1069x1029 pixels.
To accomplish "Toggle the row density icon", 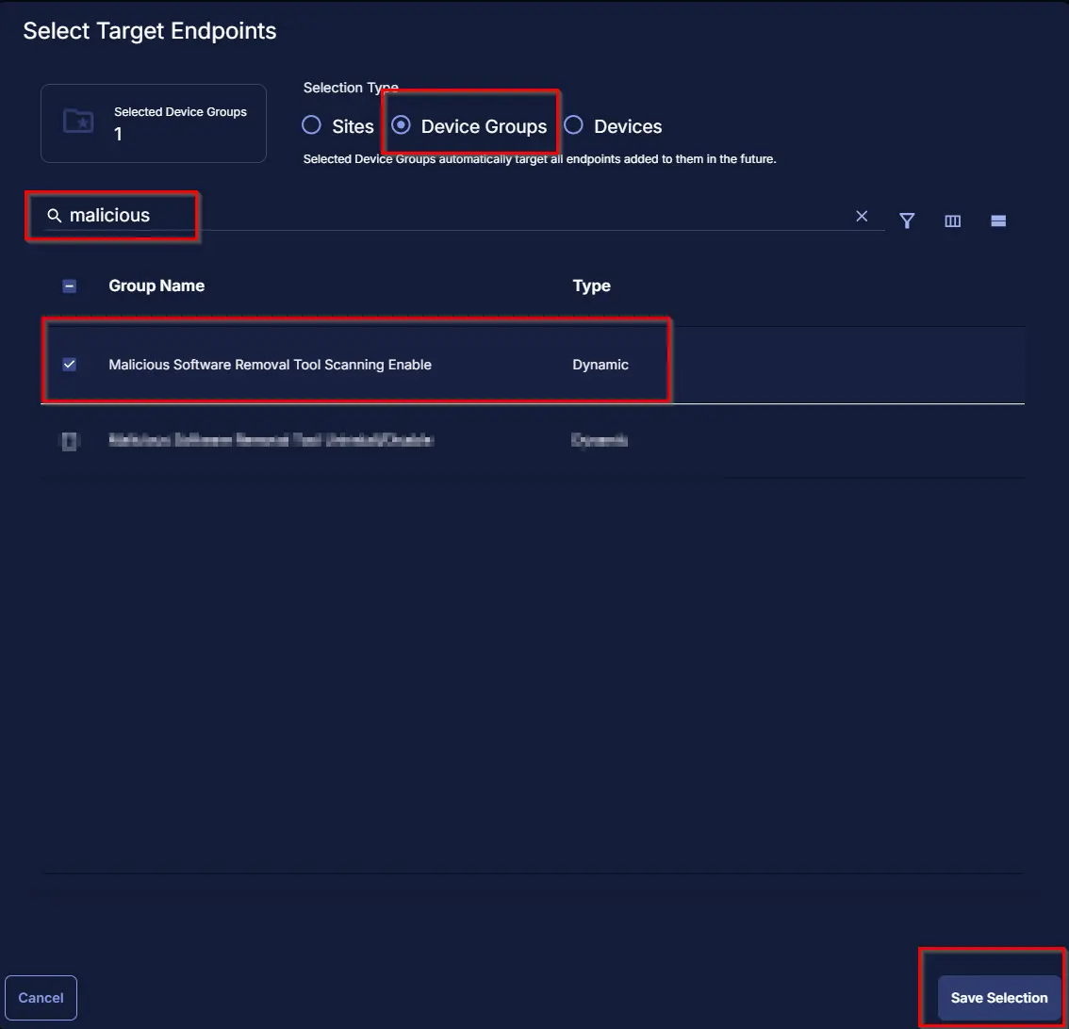I will pos(998,220).
